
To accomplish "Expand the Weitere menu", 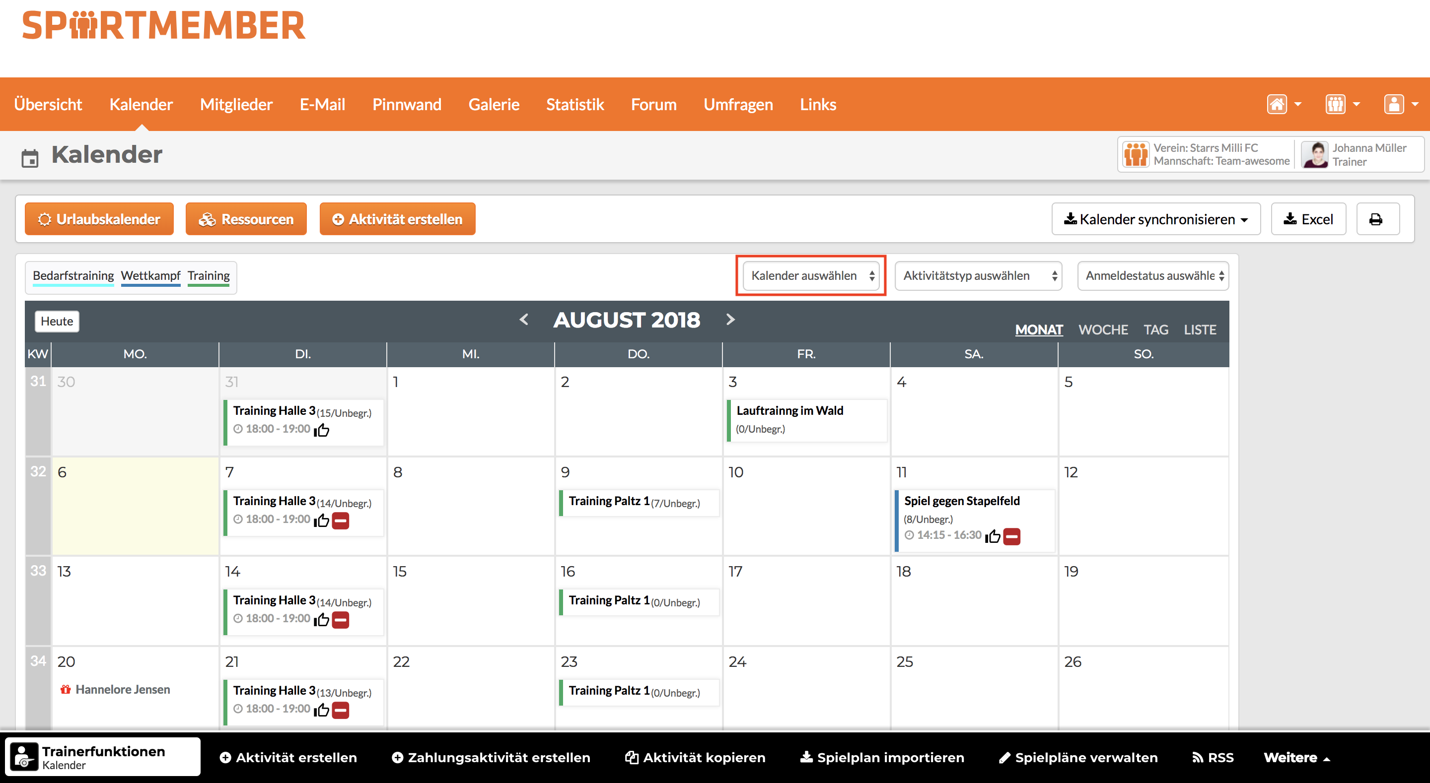I will pos(1297,758).
